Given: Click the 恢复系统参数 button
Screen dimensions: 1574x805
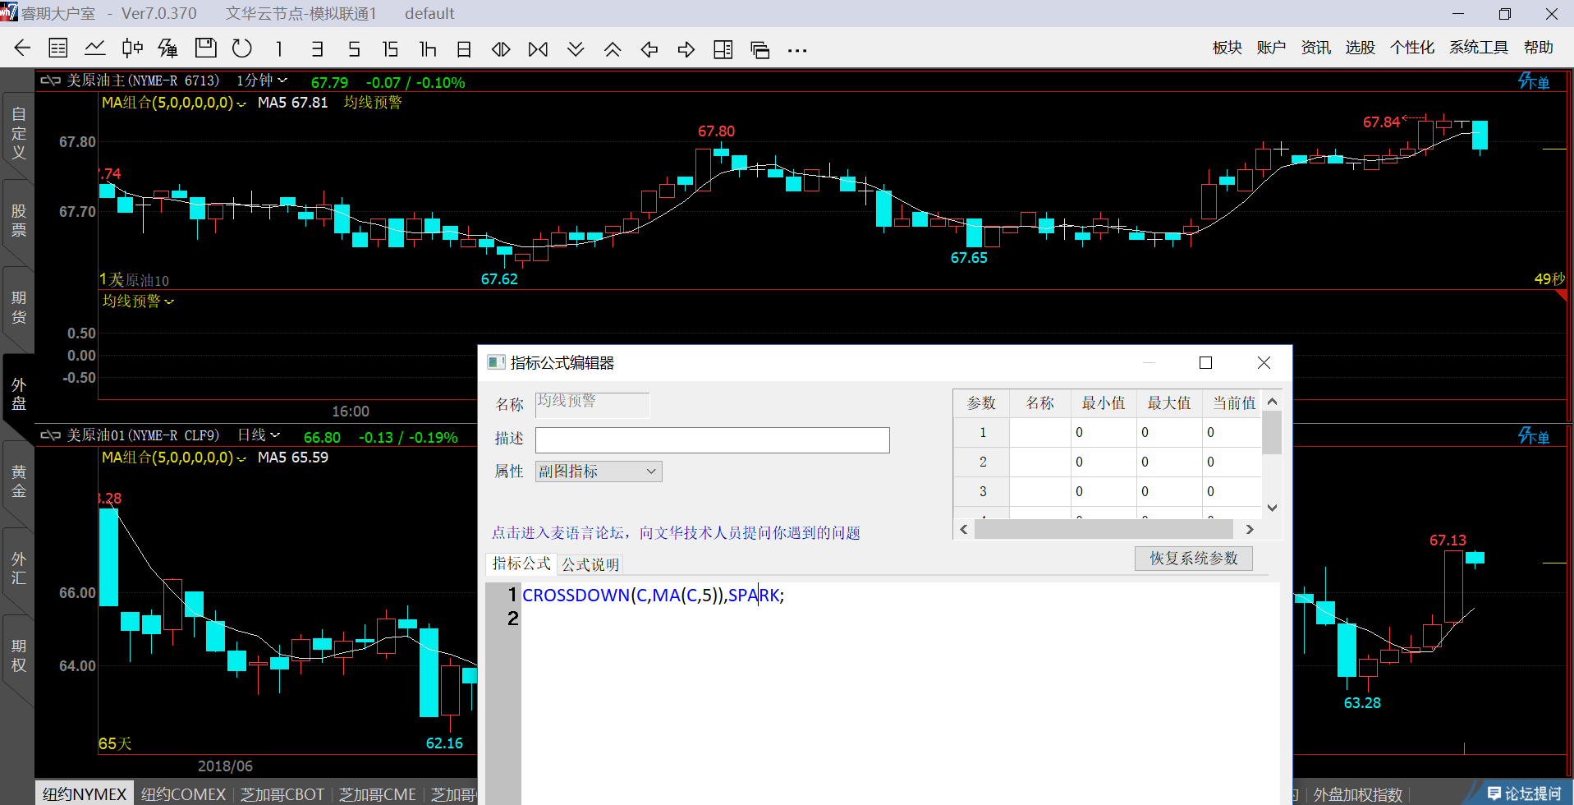Looking at the screenshot, I should pos(1193,559).
